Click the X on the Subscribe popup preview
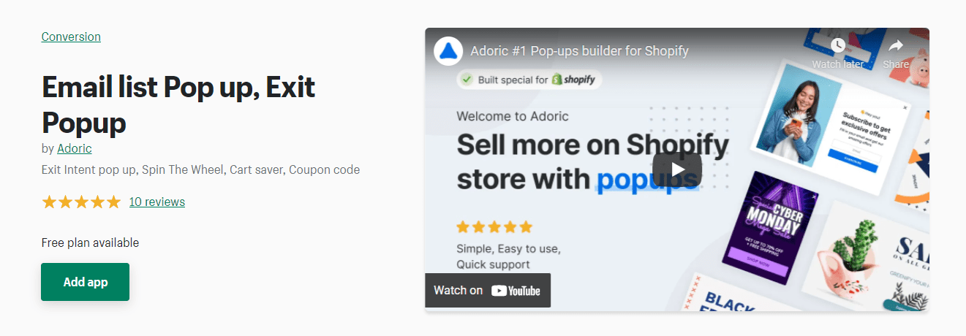Screen dimensions: 966x336 point(905,107)
